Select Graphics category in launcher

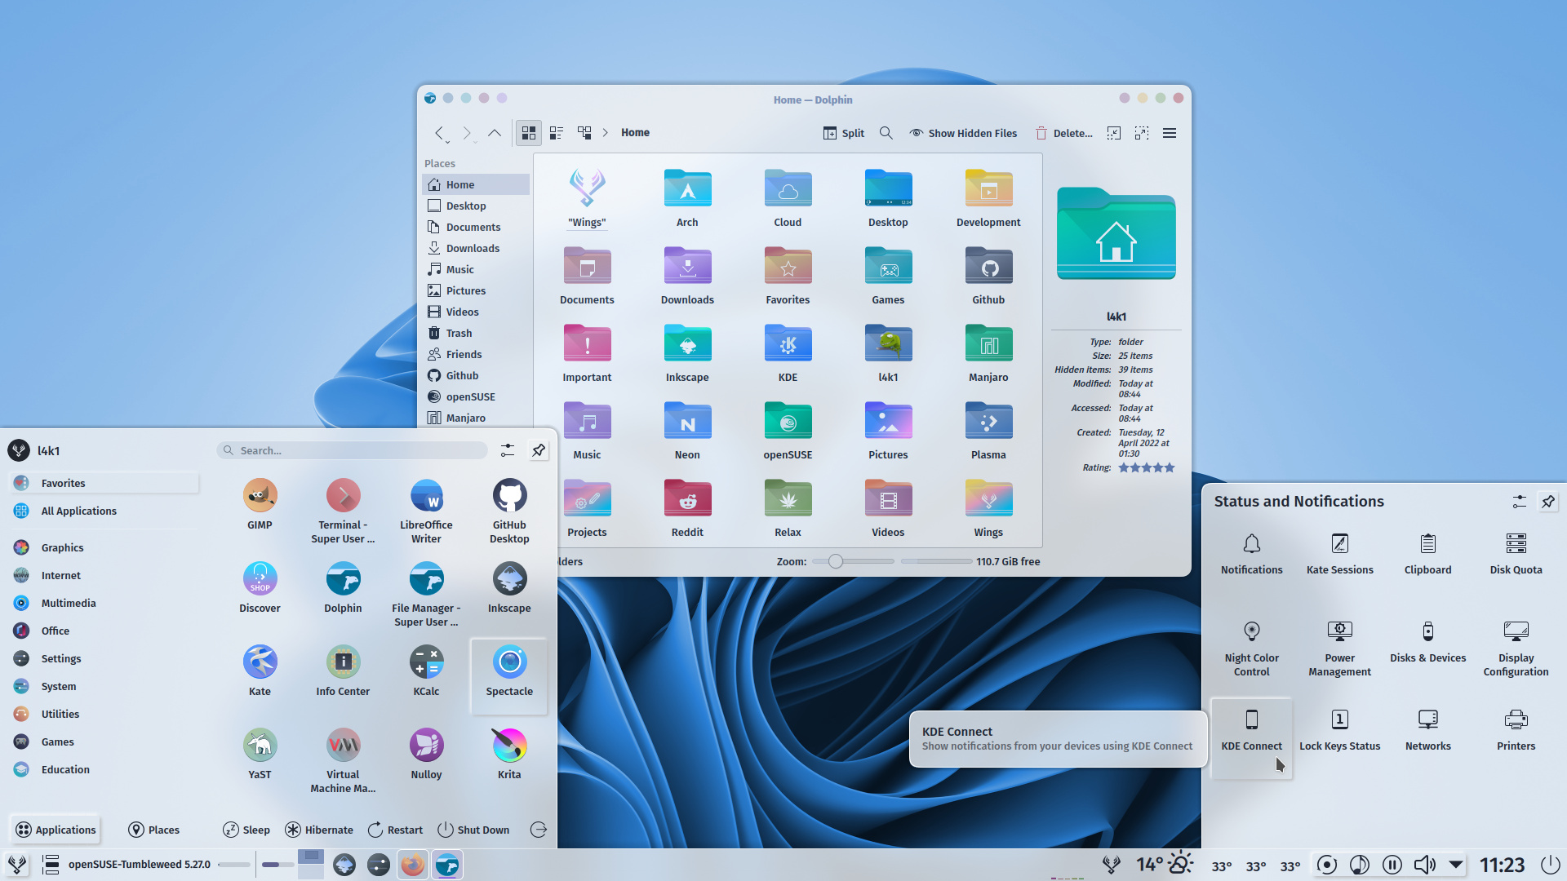[104, 547]
